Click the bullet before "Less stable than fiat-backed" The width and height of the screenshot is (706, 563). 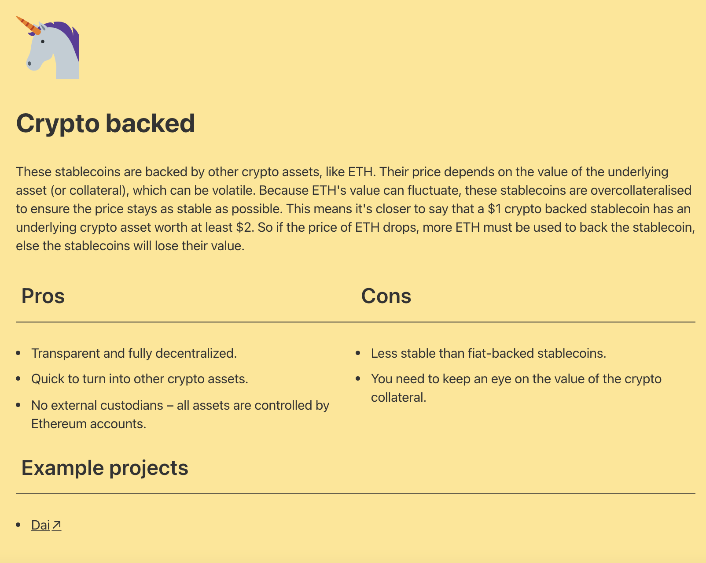(x=358, y=353)
